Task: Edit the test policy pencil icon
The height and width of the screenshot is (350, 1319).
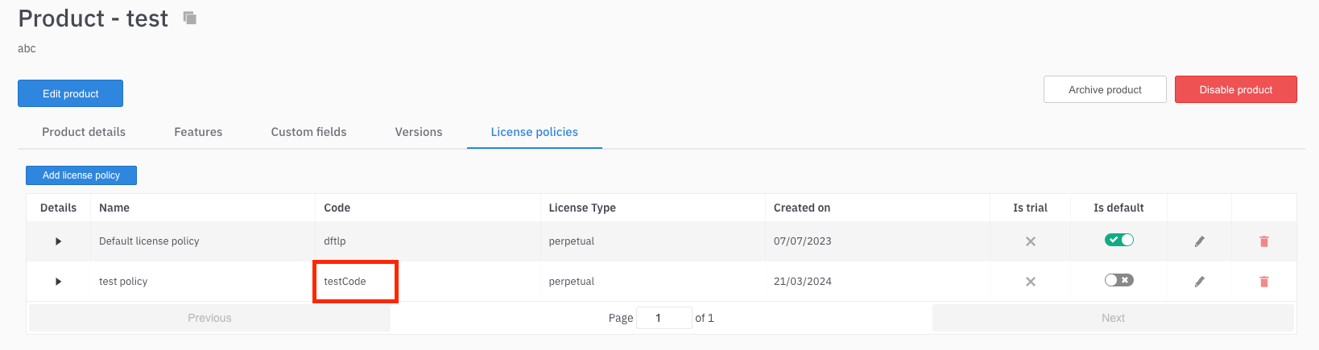Action: point(1199,282)
